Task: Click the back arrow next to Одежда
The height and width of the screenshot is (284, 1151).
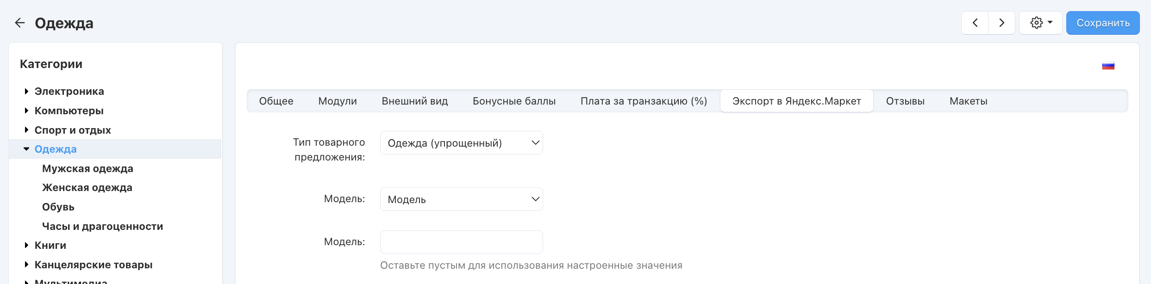Action: pyautogui.click(x=19, y=23)
